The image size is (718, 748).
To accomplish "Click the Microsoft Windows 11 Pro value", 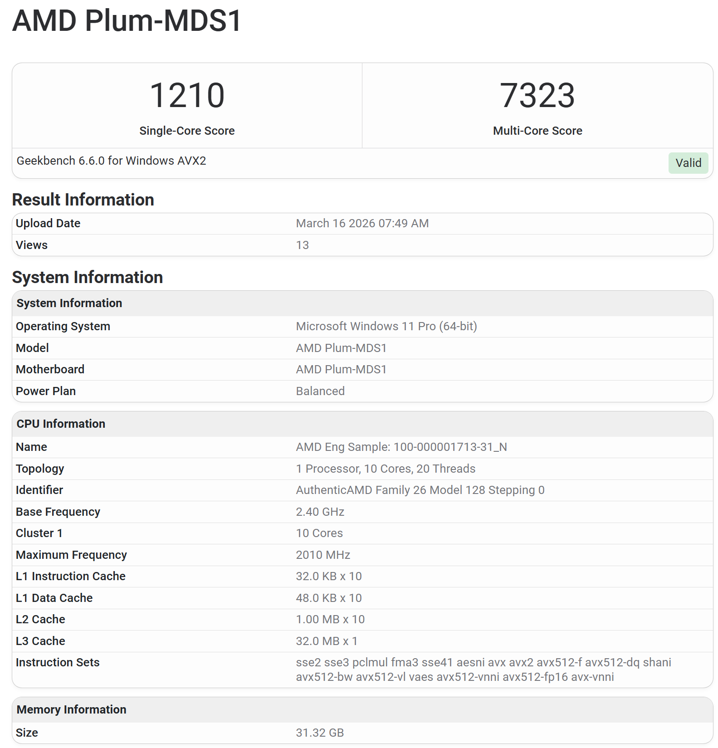I will coord(386,326).
